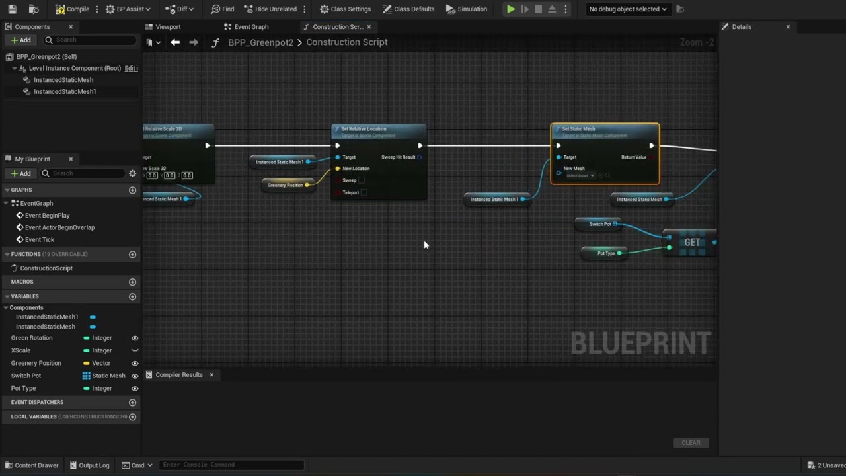Toggle Green Rotation variable visibility eye
Viewport: 846px width, 476px height.
(x=135, y=338)
